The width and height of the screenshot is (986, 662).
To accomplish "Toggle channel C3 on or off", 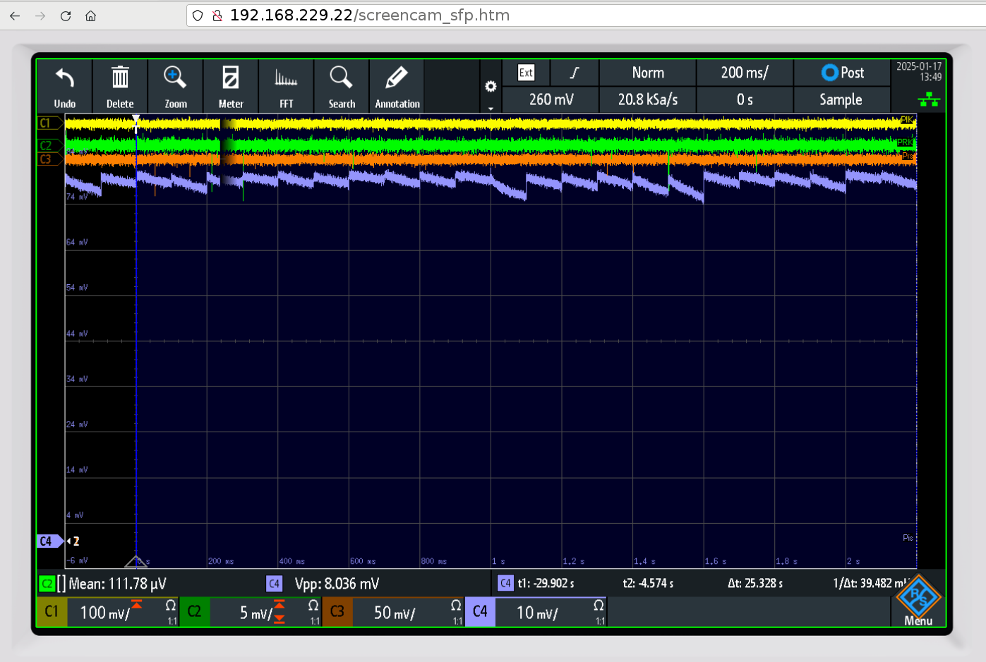I will coord(337,612).
